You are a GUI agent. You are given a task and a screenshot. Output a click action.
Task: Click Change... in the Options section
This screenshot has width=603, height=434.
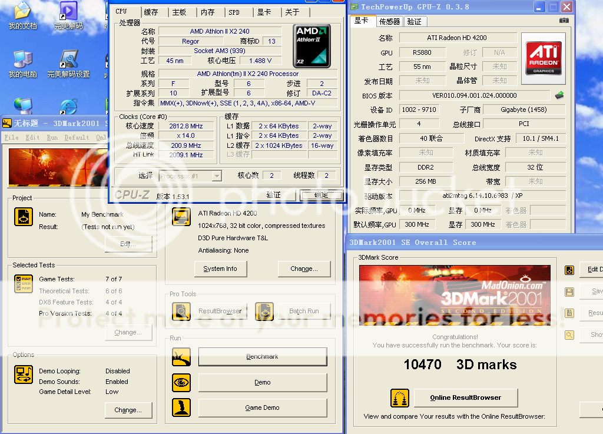click(x=128, y=410)
